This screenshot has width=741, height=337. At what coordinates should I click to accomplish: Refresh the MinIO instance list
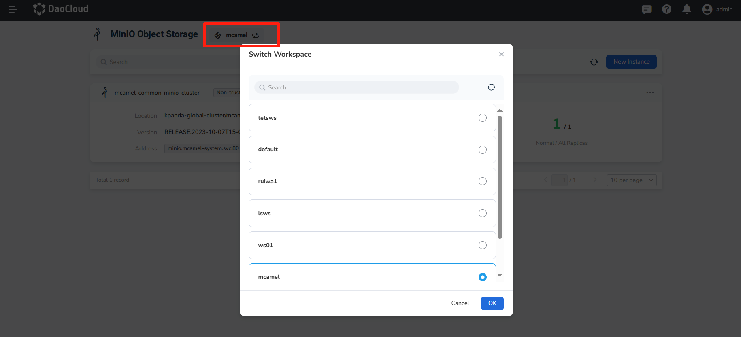(594, 62)
